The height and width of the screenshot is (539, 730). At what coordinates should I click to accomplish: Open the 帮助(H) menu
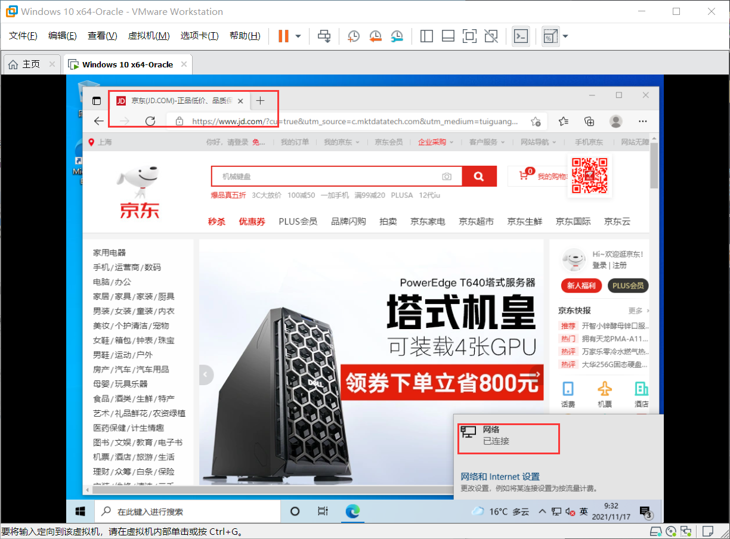point(245,36)
